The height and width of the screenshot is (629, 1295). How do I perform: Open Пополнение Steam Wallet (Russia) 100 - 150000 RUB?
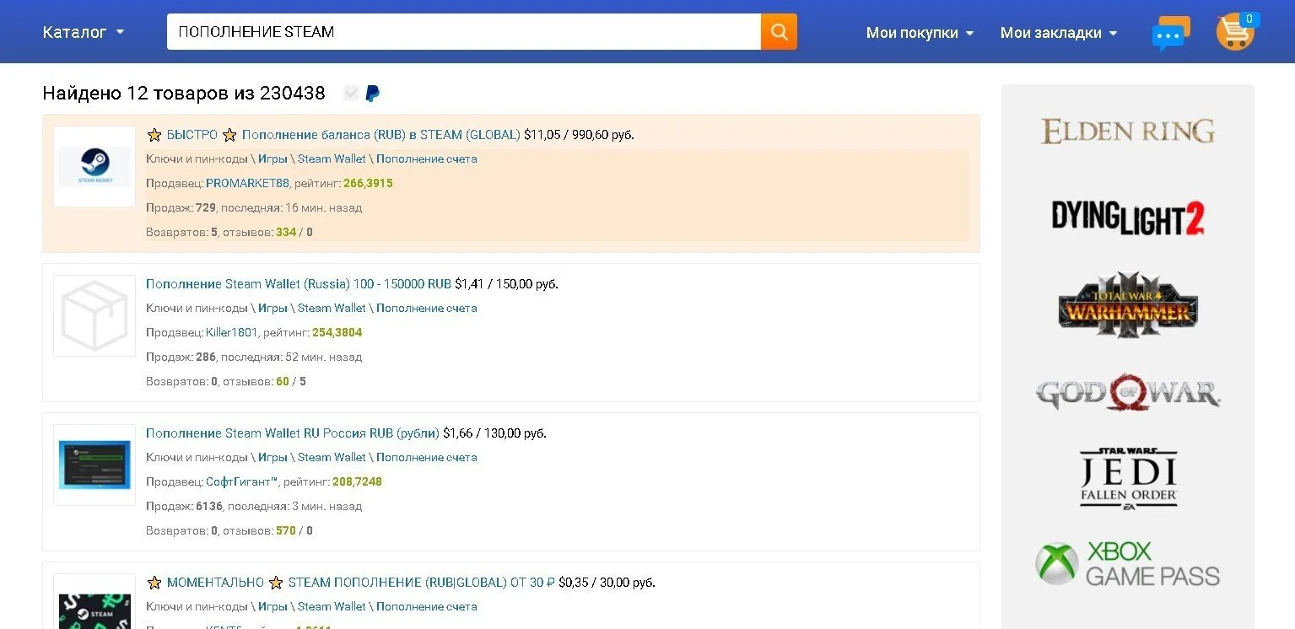(x=299, y=284)
